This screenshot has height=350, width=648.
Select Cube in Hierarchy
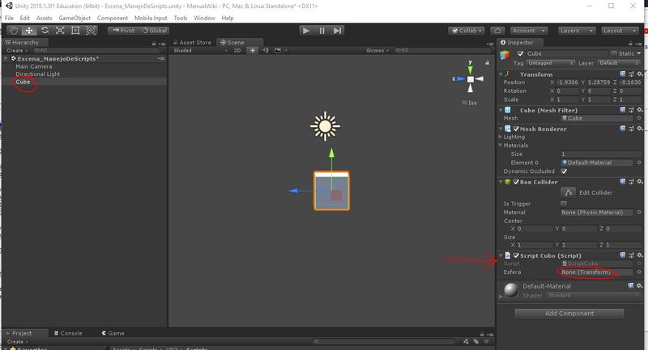pos(23,82)
